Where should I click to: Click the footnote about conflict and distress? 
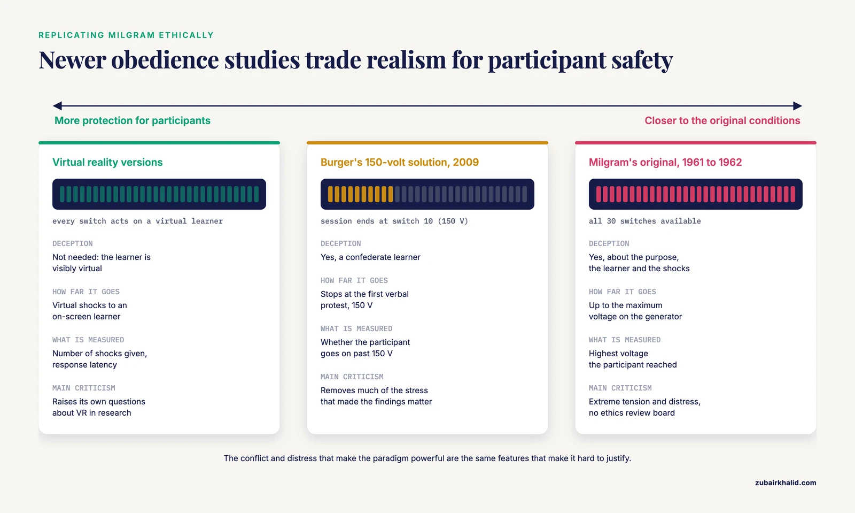428,458
